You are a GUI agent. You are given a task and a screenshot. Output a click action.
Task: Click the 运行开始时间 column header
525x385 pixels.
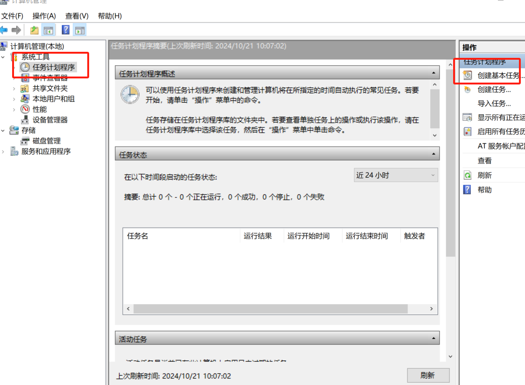coord(313,236)
